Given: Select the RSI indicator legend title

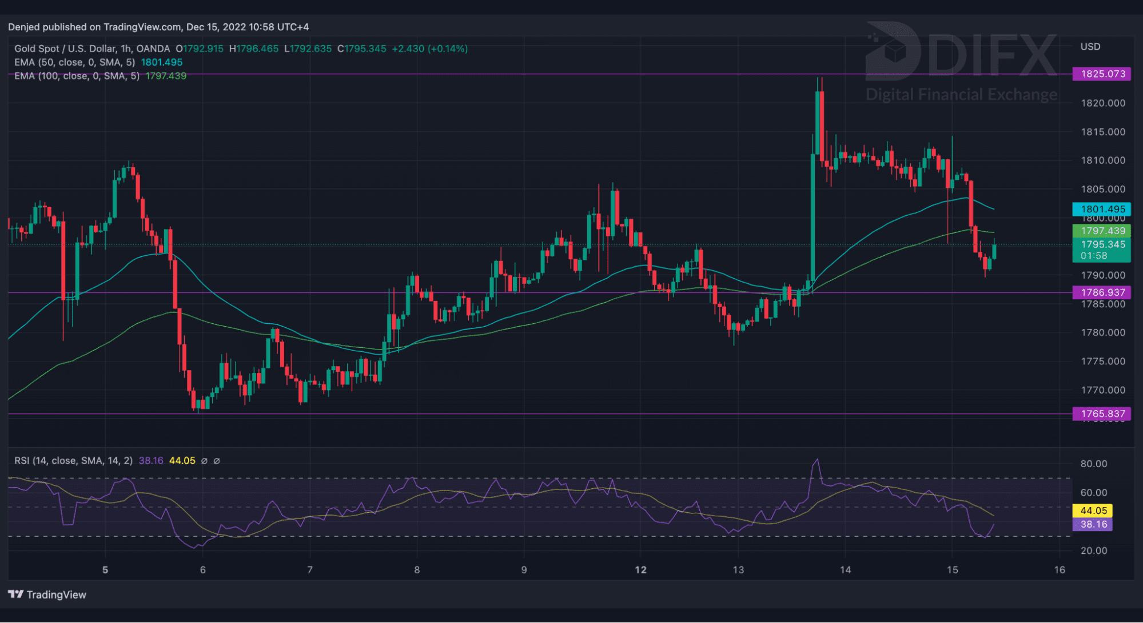Looking at the screenshot, I should point(73,461).
